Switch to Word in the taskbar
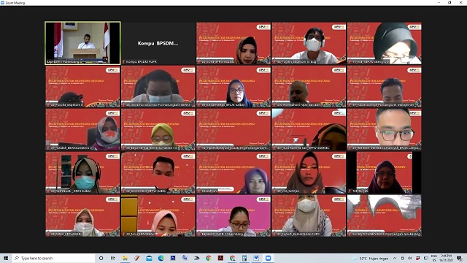 click(256, 258)
